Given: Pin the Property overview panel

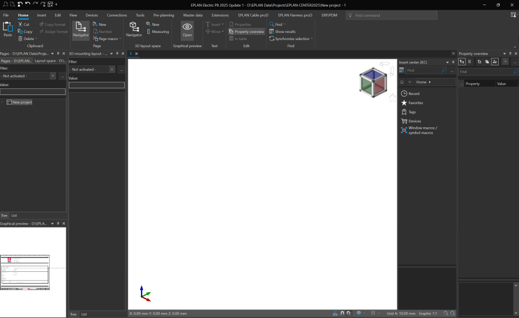Looking at the screenshot, I should coord(510,53).
